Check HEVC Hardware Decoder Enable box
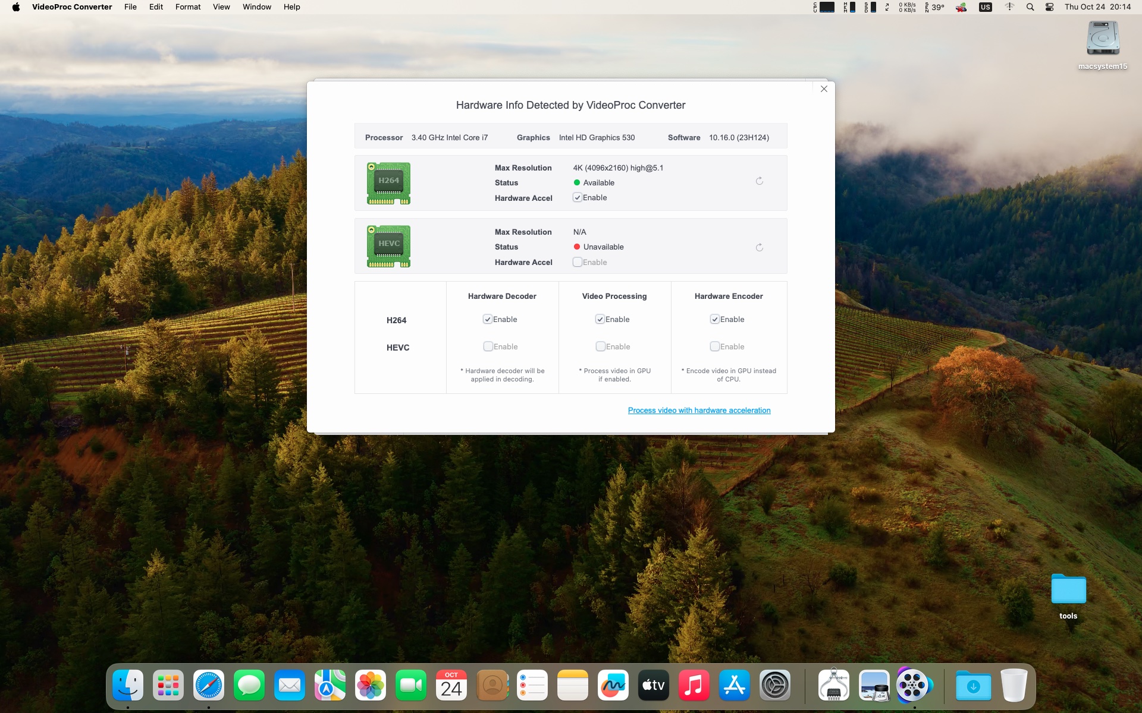1142x713 pixels. tap(488, 346)
